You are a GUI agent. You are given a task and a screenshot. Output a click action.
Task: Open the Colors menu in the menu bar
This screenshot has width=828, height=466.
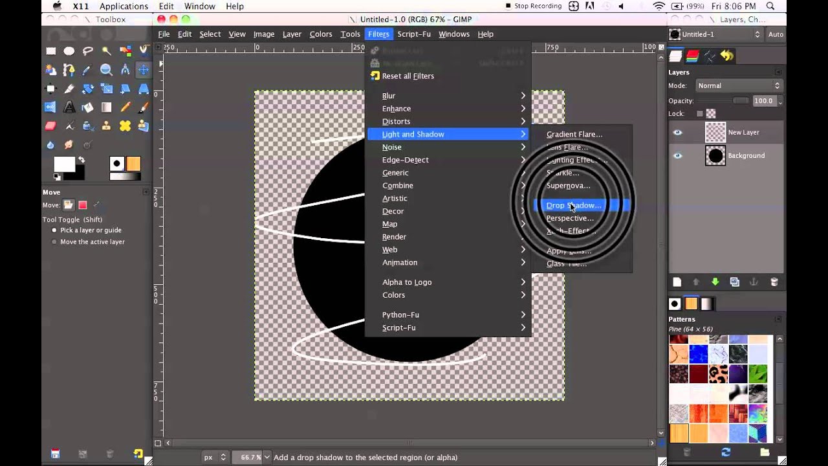pyautogui.click(x=321, y=34)
